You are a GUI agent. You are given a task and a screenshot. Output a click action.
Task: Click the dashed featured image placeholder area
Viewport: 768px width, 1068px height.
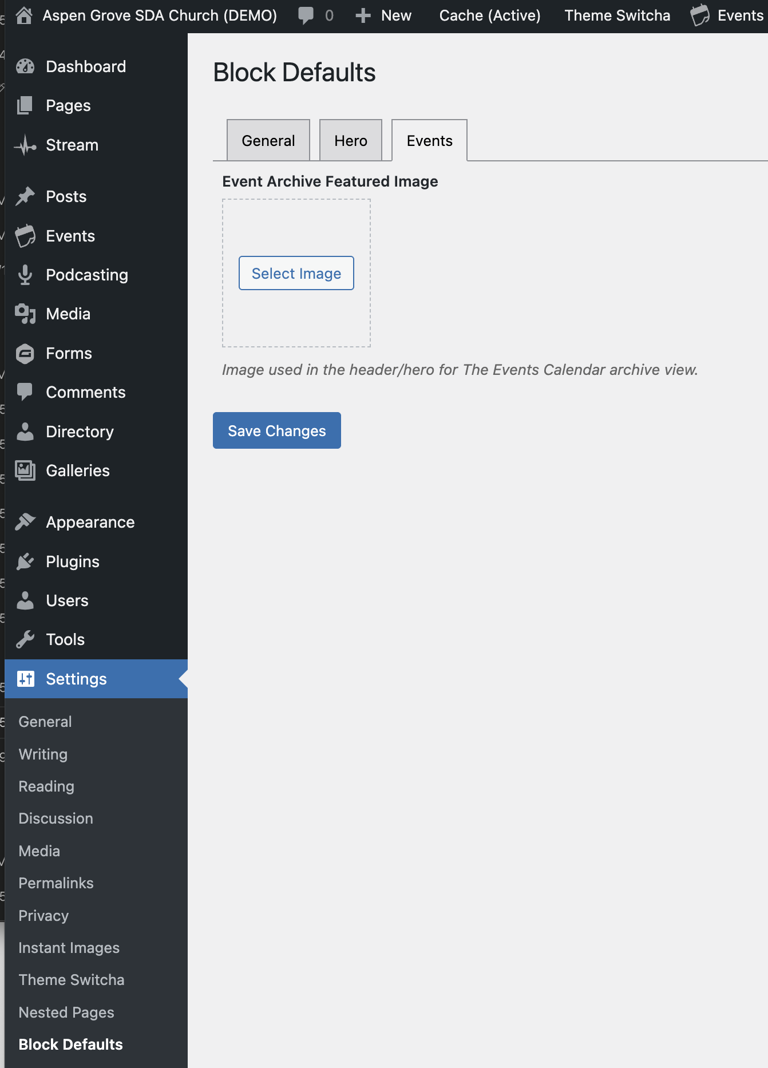point(296,223)
